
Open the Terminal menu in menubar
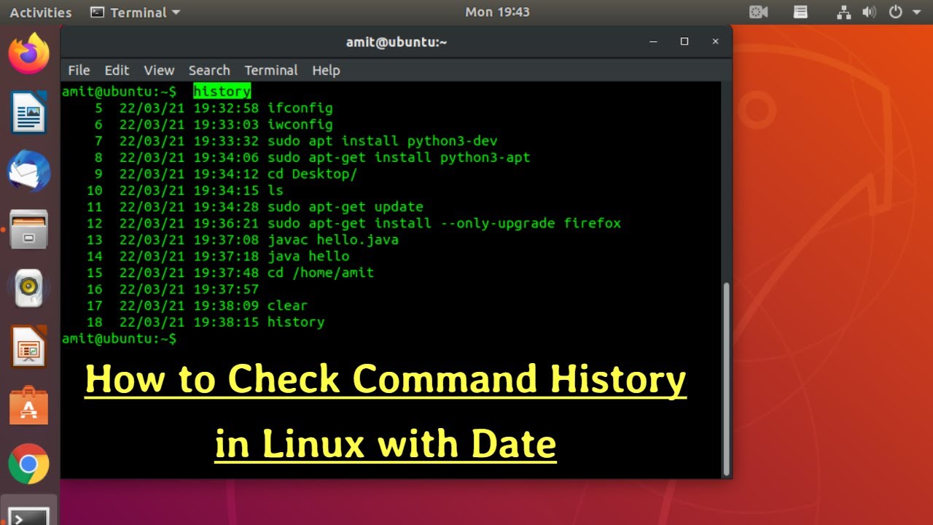click(271, 70)
